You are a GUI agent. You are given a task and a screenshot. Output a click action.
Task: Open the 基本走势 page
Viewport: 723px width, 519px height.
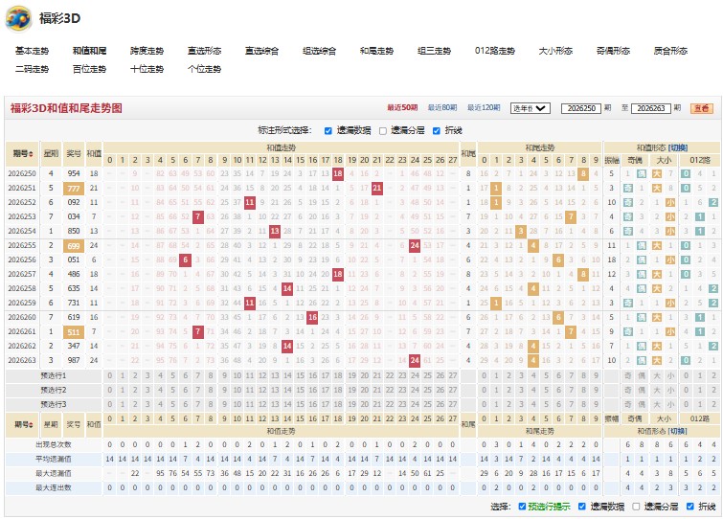(x=32, y=51)
